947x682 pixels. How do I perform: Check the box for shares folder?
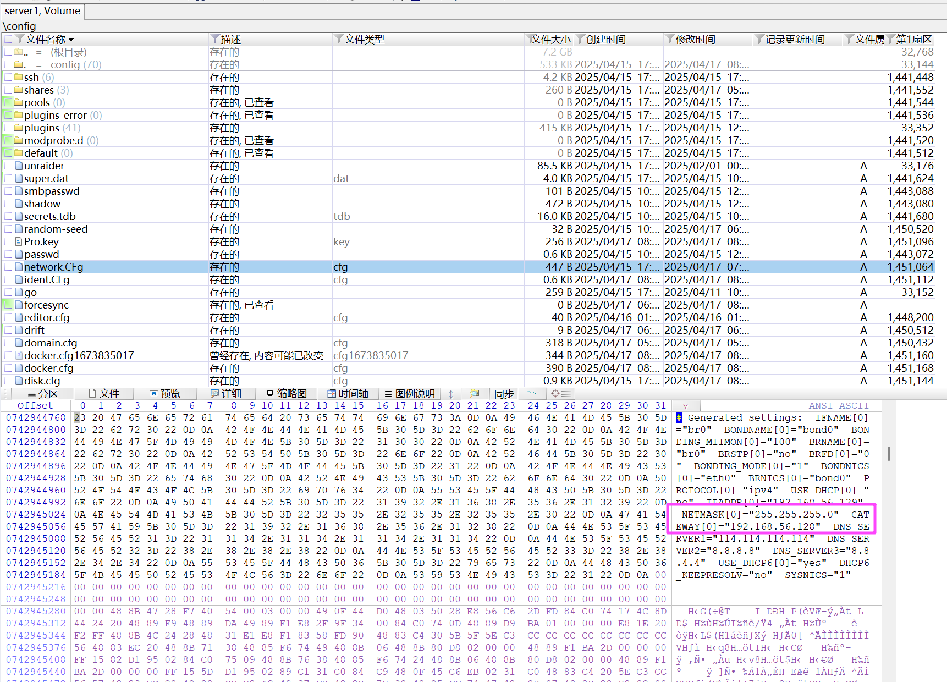pyautogui.click(x=8, y=90)
